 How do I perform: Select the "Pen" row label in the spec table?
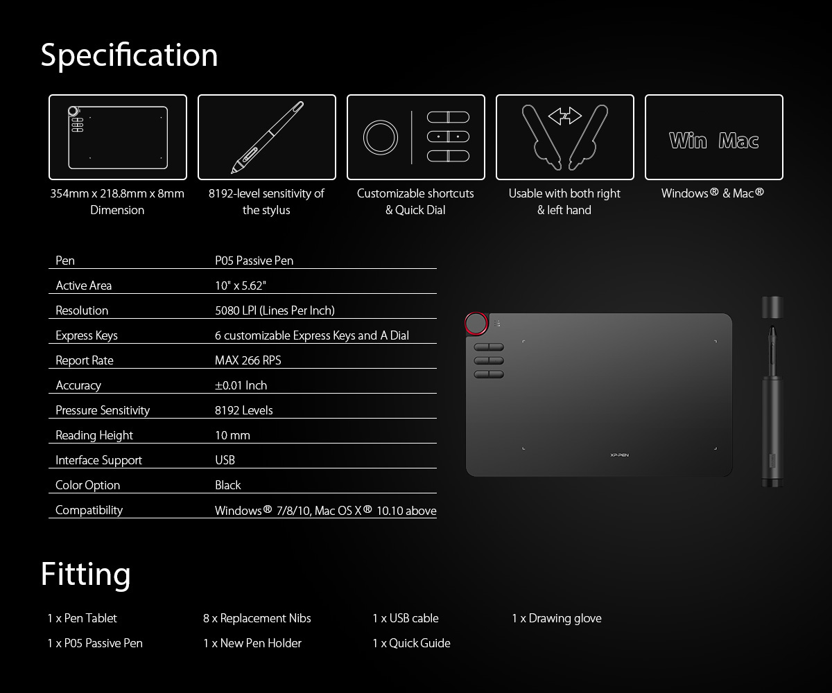tap(65, 261)
